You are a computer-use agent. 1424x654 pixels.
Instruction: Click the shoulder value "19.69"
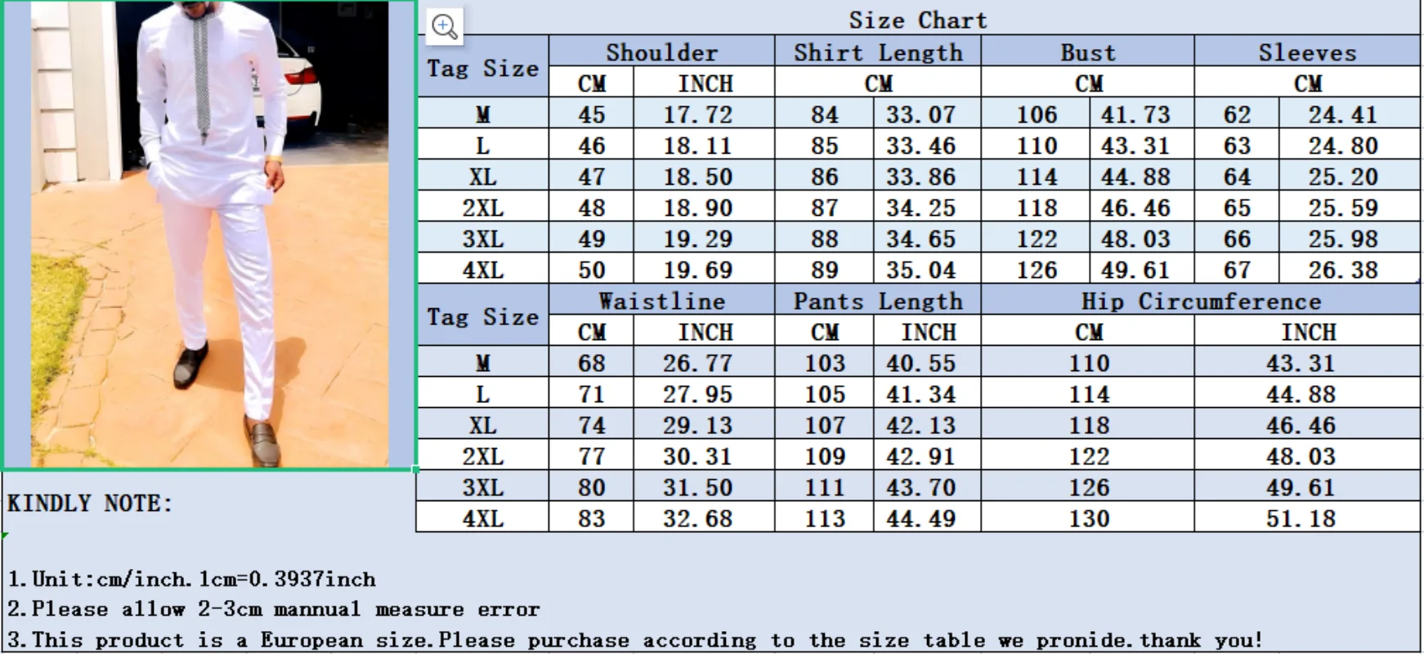[x=697, y=270]
